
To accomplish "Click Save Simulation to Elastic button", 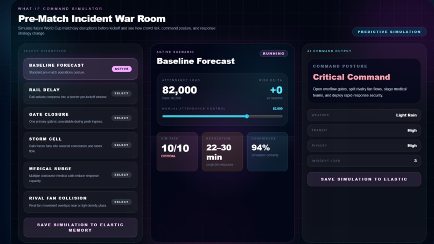I will pyautogui.click(x=364, y=179).
